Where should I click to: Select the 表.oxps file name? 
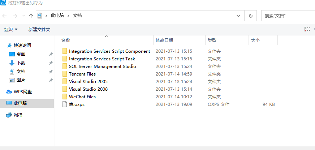coord(77,104)
